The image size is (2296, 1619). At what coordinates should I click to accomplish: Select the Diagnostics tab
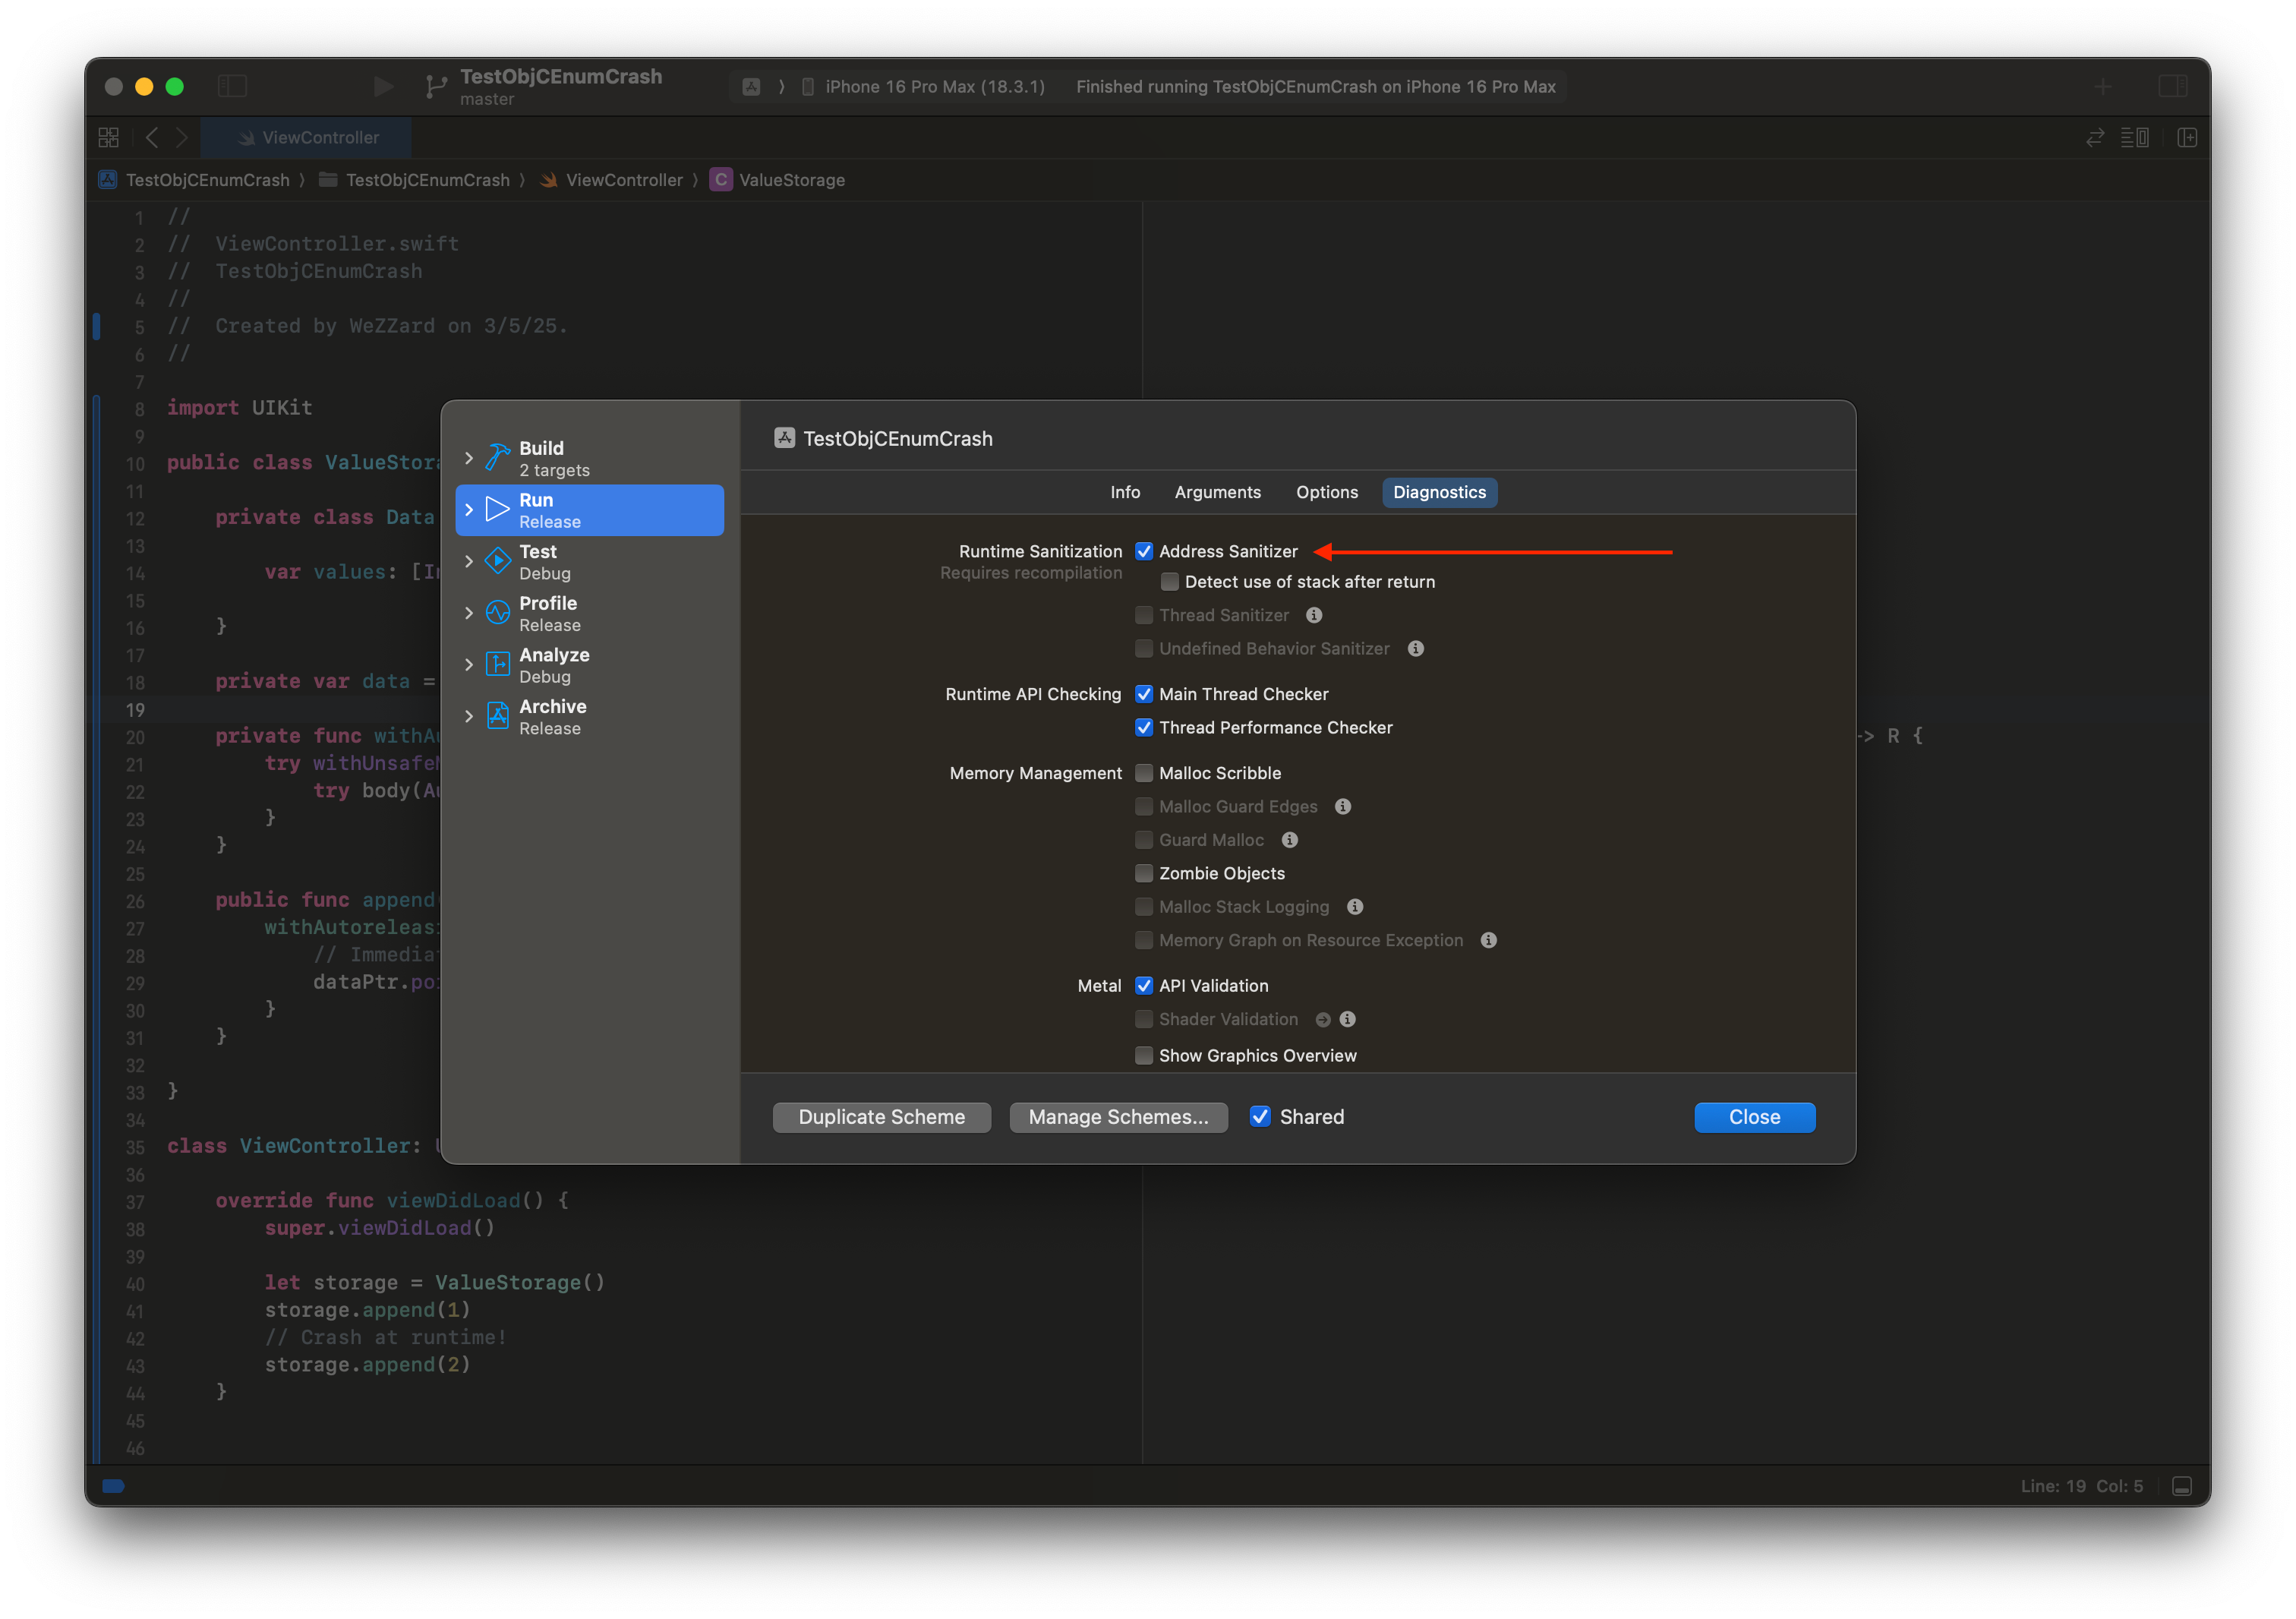(x=1439, y=492)
